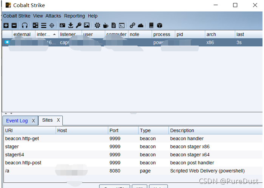View screenshots via the picture icon

(x=87, y=25)
